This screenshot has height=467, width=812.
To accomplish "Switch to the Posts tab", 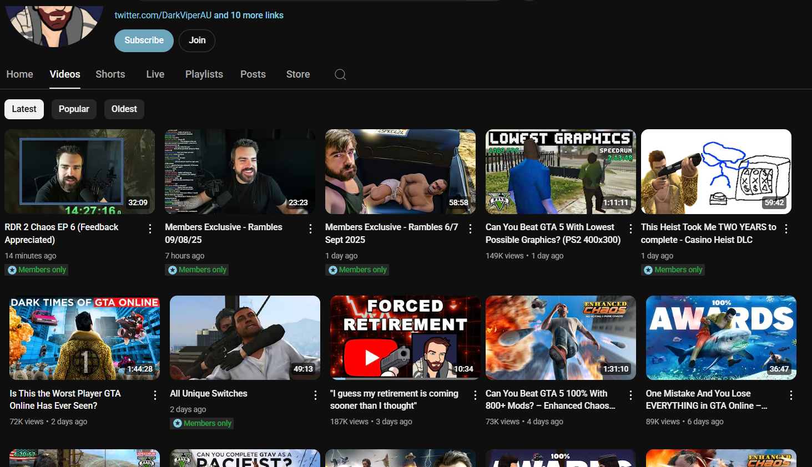I will tap(253, 74).
